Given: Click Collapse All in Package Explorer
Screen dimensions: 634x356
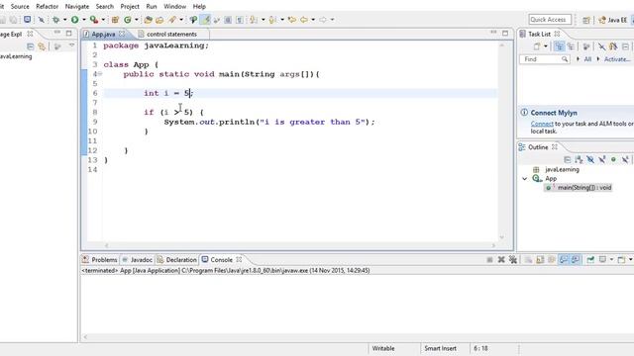Looking at the screenshot, I should pyautogui.click(x=30, y=46).
